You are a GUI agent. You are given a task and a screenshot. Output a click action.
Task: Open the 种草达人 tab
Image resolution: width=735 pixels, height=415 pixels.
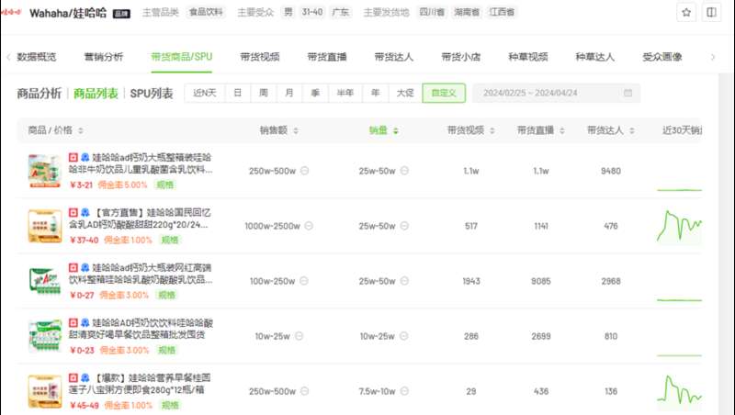[x=594, y=57]
